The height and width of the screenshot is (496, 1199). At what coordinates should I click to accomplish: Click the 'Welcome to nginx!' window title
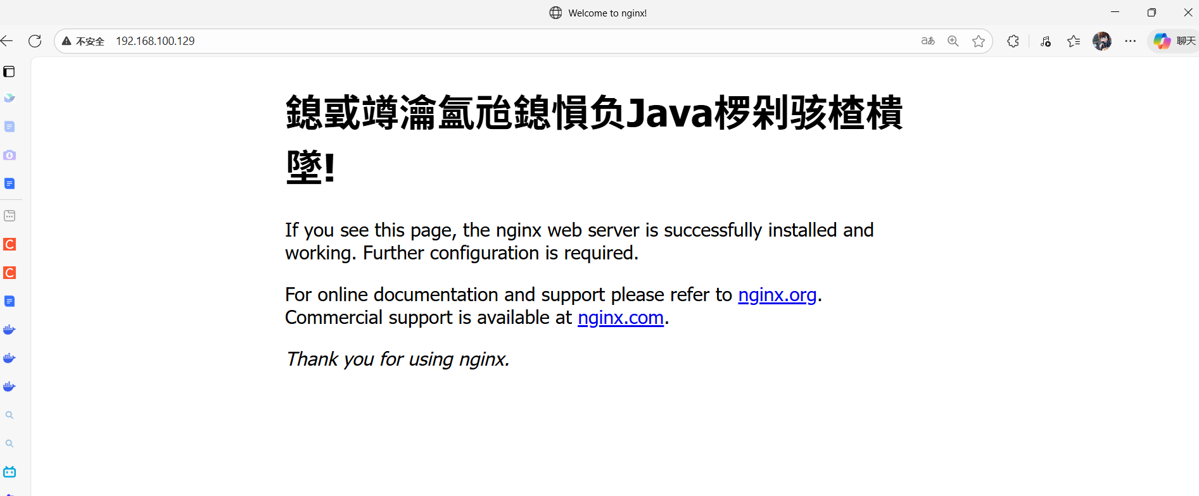coord(607,13)
